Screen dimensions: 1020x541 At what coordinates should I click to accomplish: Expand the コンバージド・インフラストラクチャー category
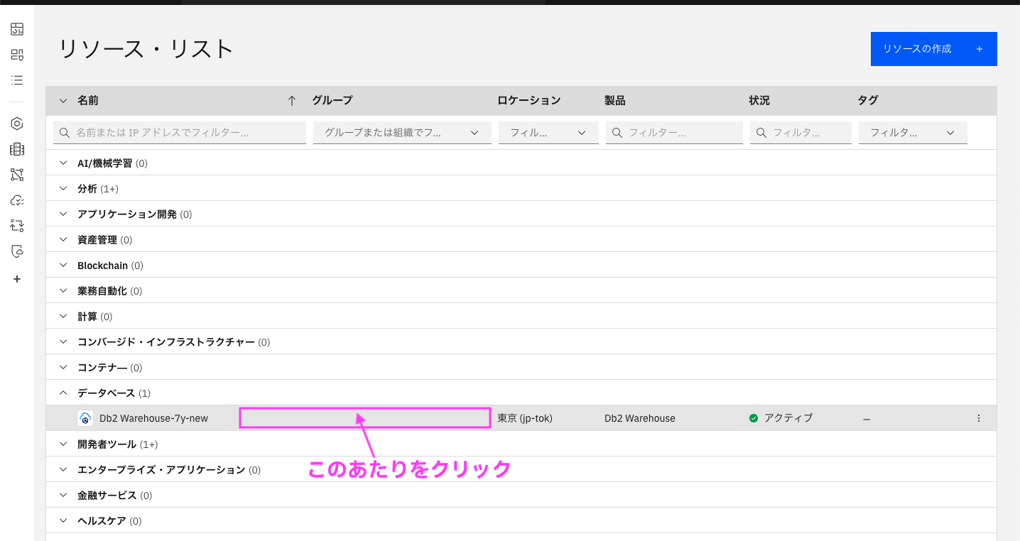63,342
